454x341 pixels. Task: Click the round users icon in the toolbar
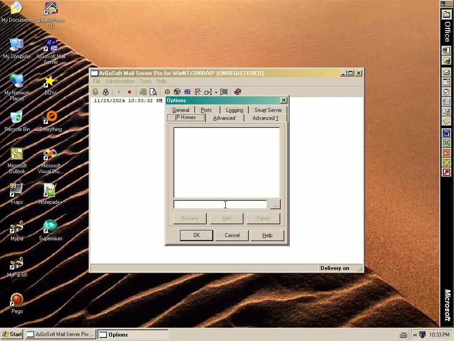(177, 92)
